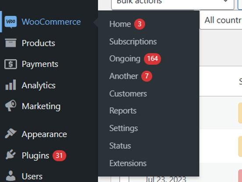242x182 pixels.
Task: Click the WooCommerce logo icon
Action: tap(11, 22)
